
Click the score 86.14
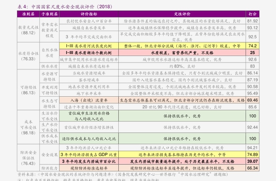[252, 73]
